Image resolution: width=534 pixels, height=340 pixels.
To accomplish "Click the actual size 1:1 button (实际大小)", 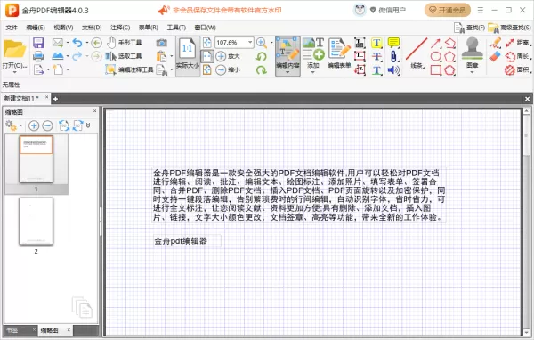I will click(x=188, y=56).
